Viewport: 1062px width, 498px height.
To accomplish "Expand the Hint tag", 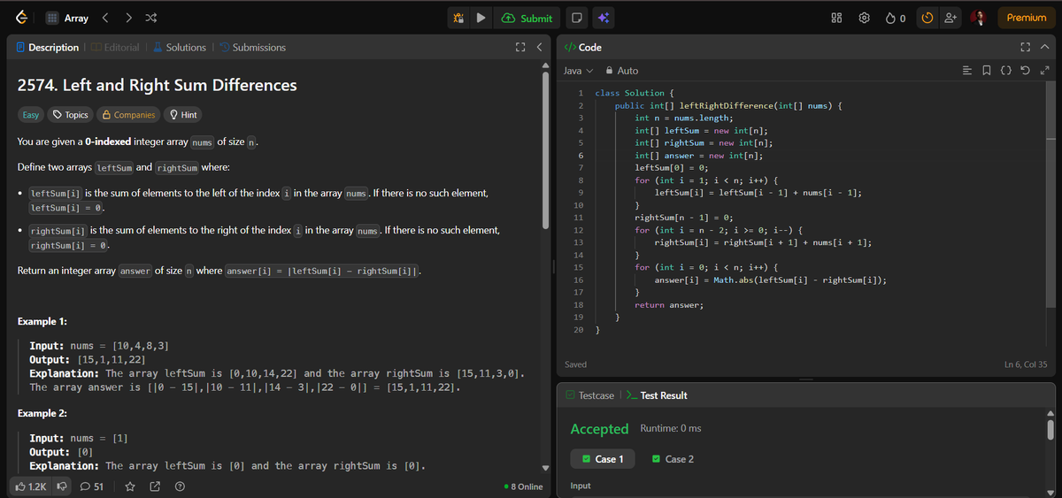I will click(x=182, y=115).
